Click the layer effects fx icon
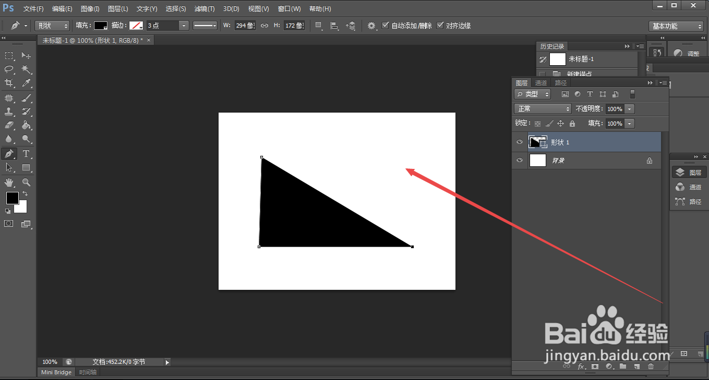The image size is (709, 380). click(x=581, y=366)
